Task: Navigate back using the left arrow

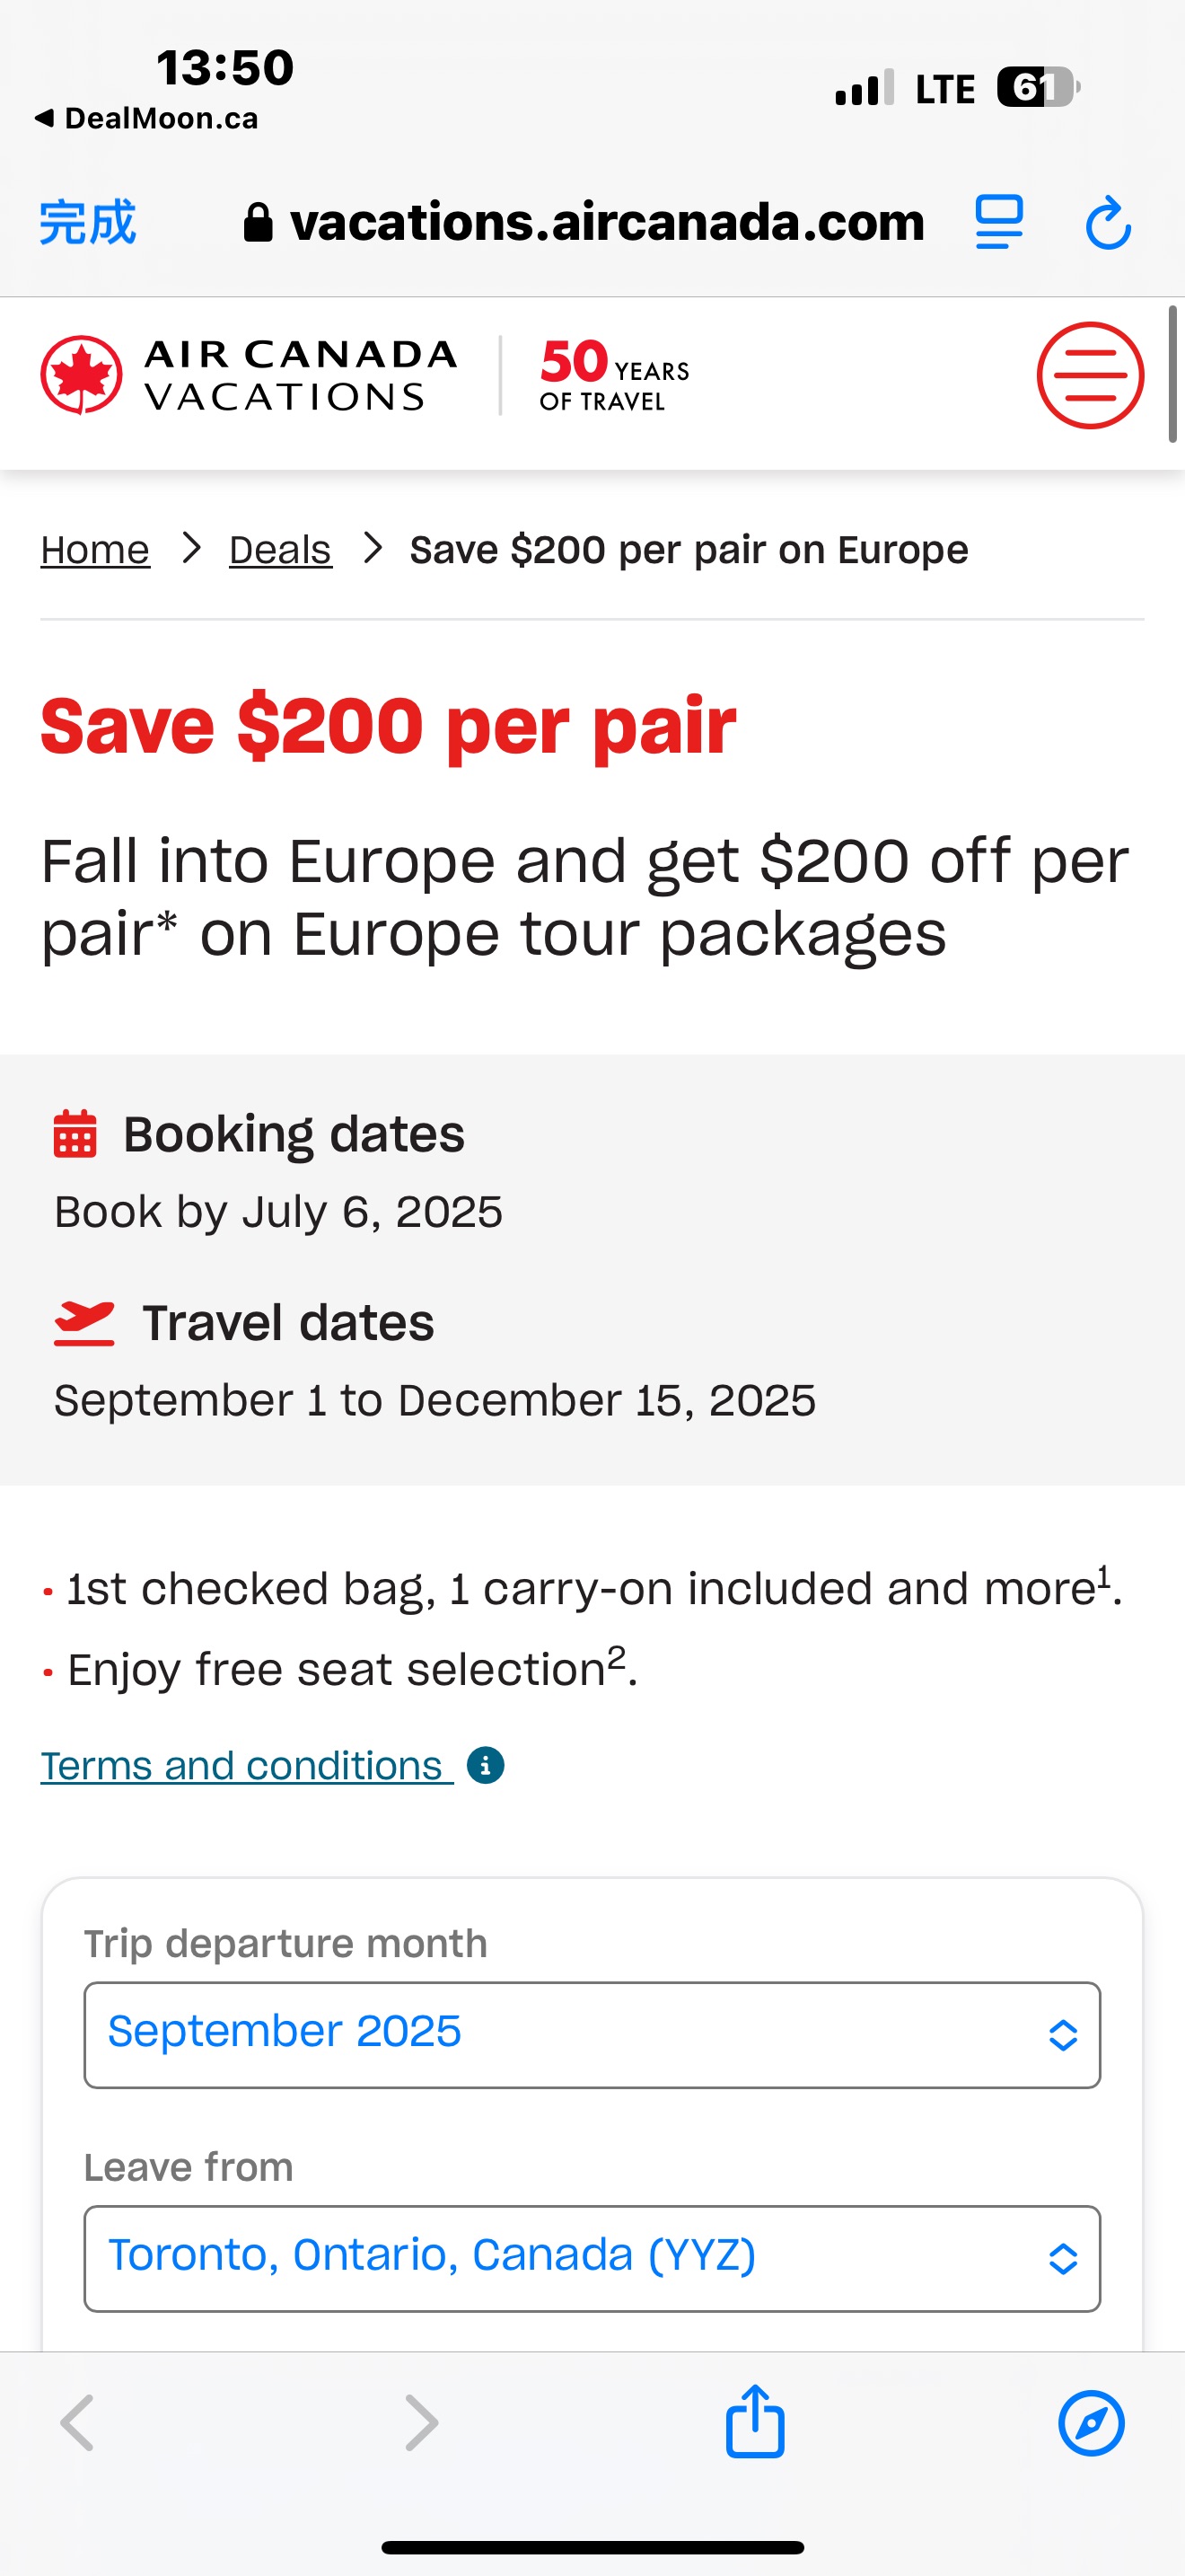Action: point(77,2422)
